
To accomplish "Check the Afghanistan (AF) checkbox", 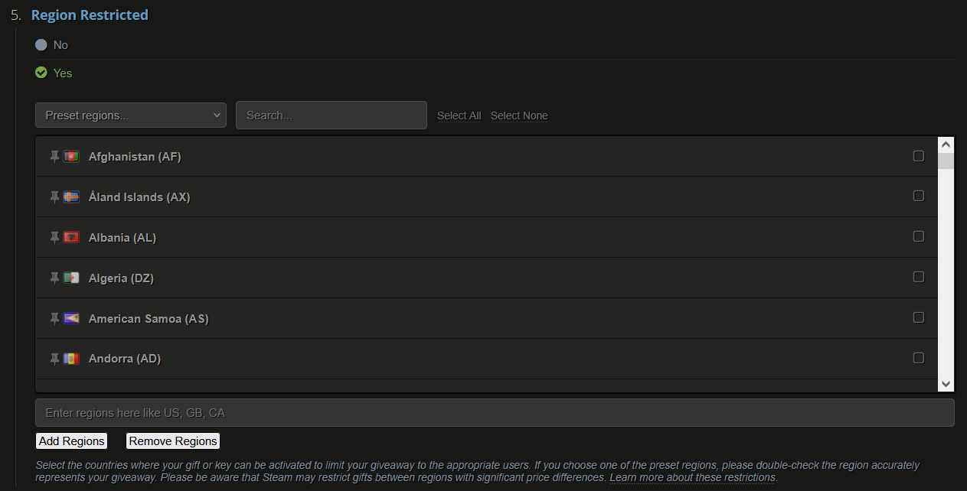I will pyautogui.click(x=919, y=156).
